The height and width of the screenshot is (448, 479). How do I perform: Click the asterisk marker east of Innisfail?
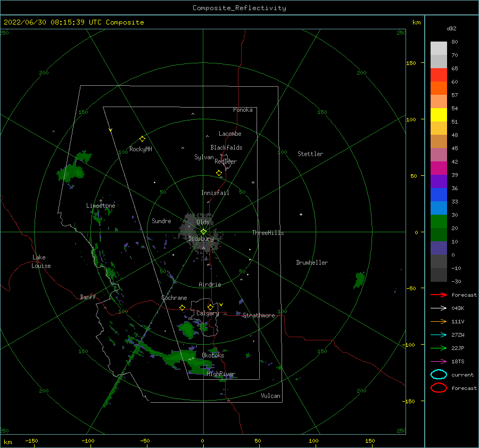[253, 183]
